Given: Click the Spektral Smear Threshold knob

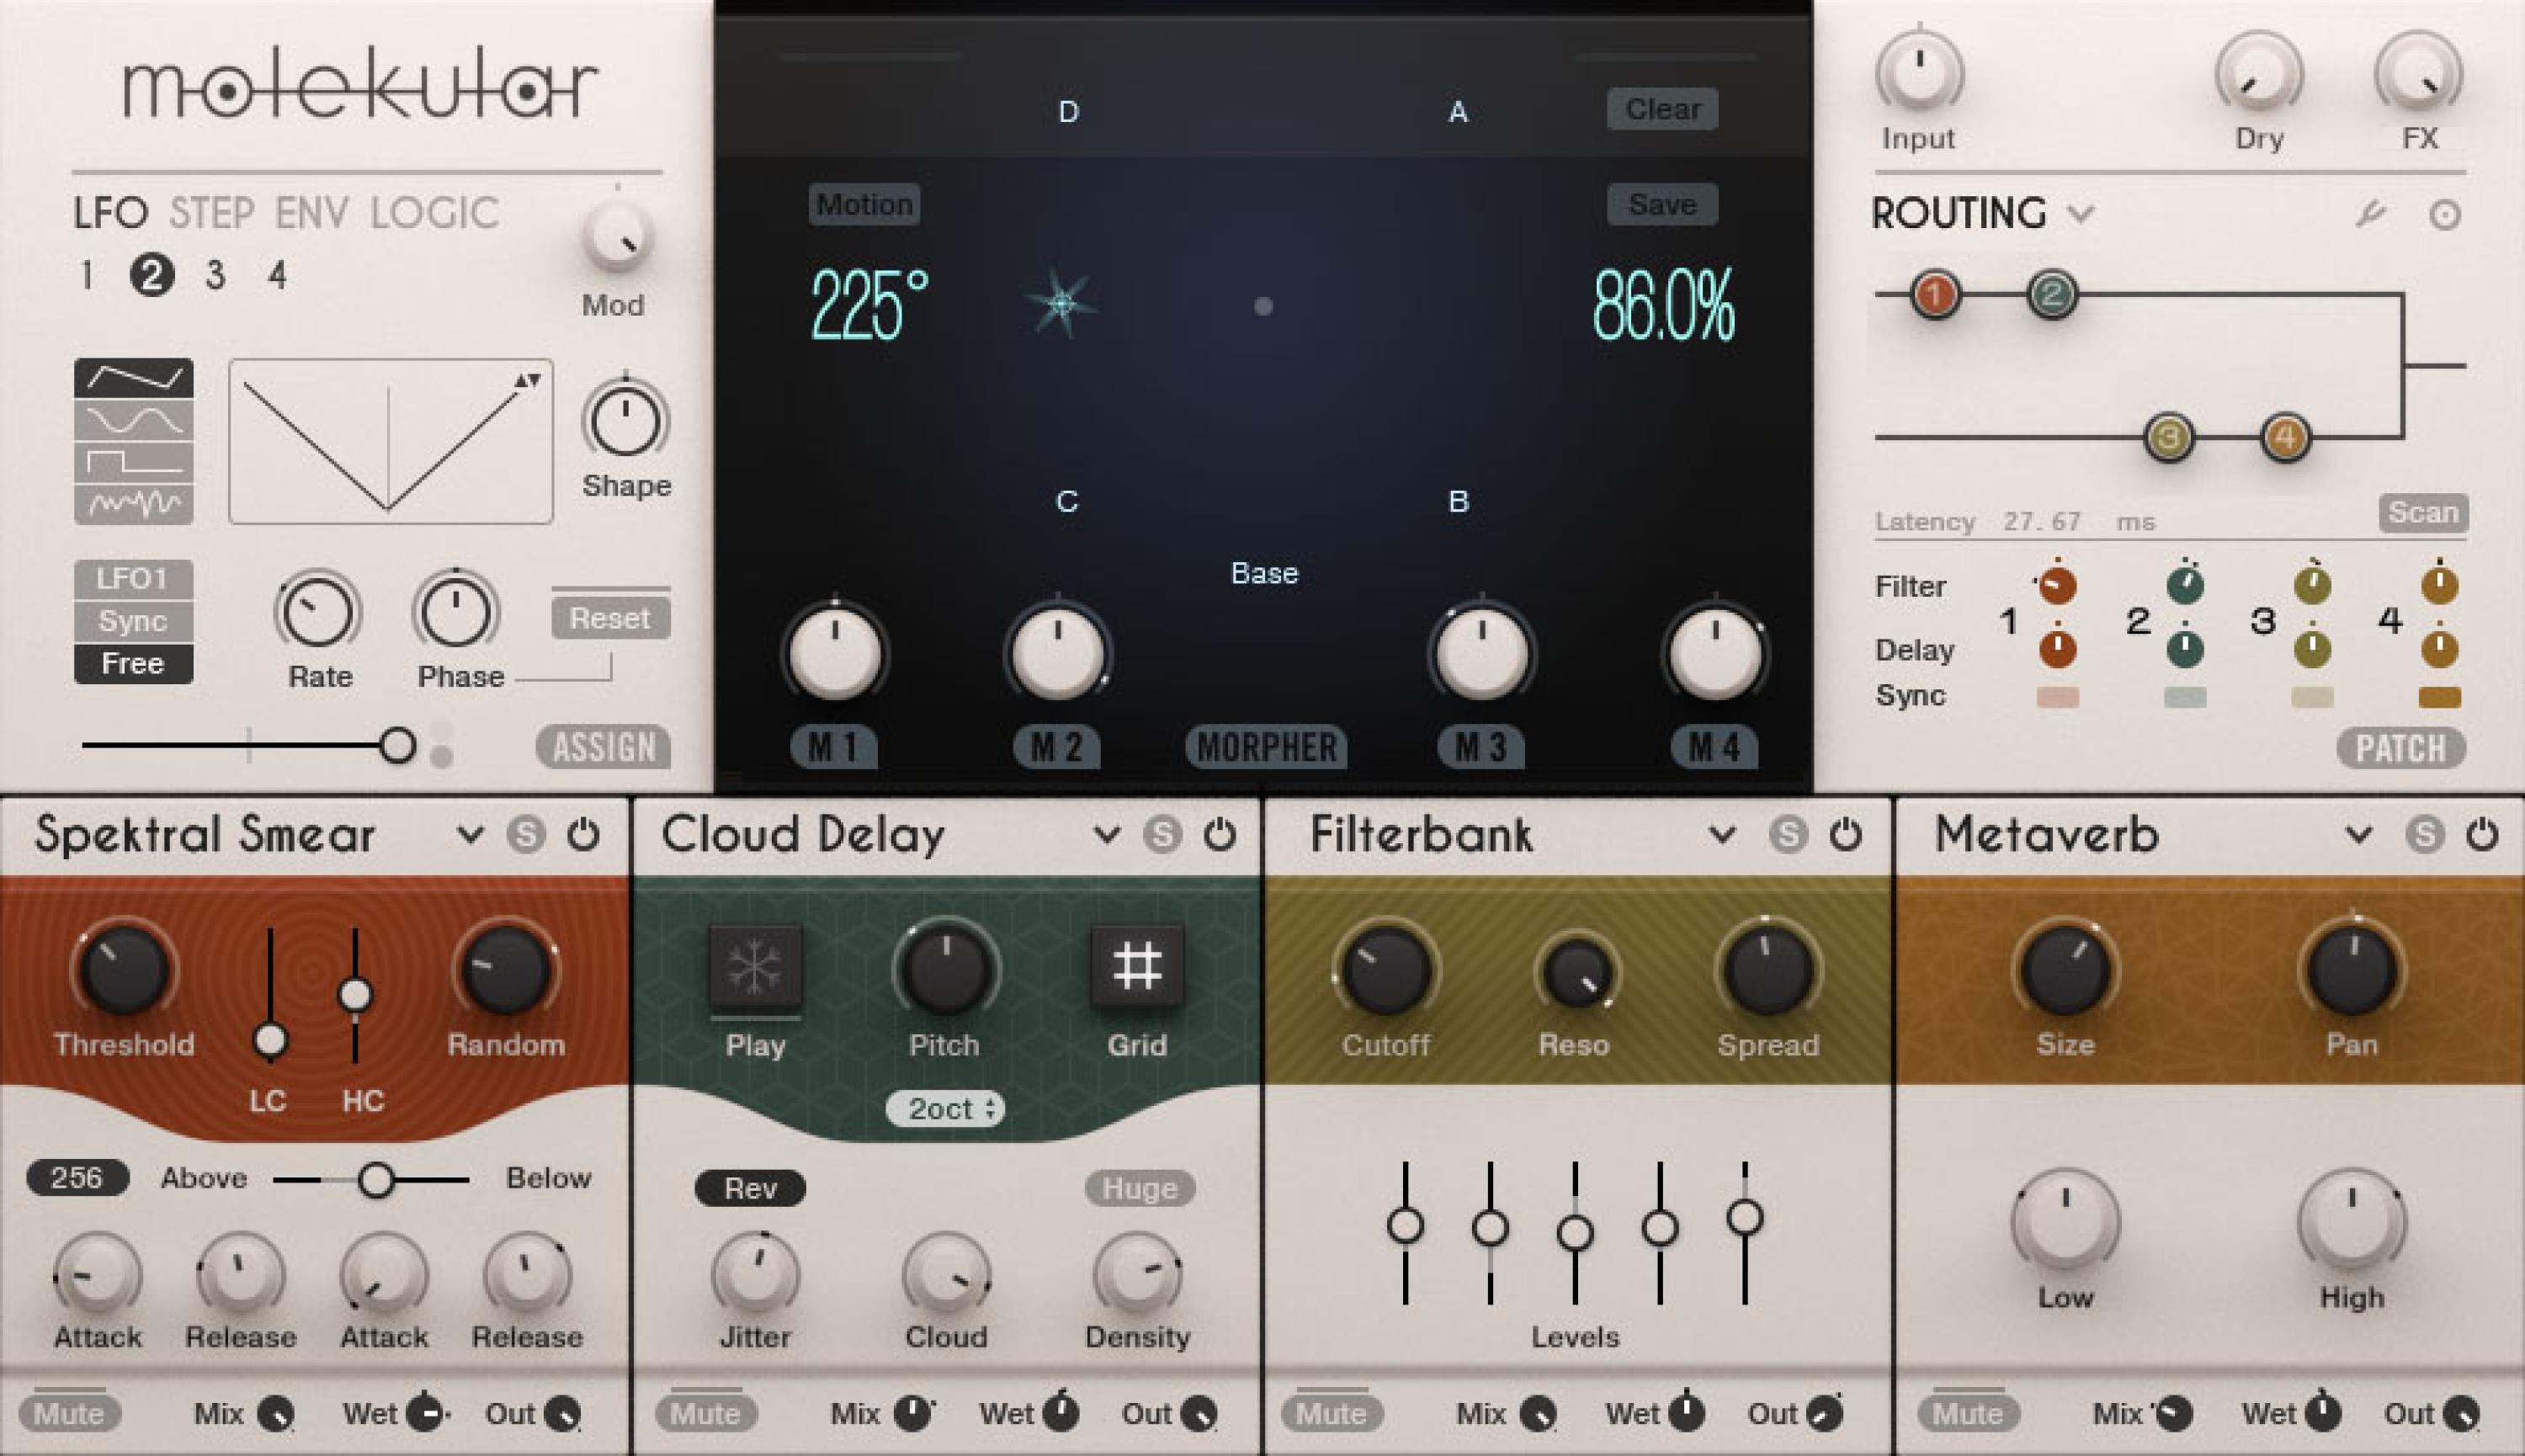Looking at the screenshot, I should 124,969.
